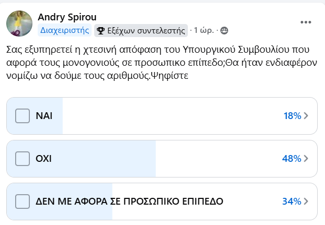
Task: View the 48% vote count for ΟΧΙ
Action: point(292,159)
